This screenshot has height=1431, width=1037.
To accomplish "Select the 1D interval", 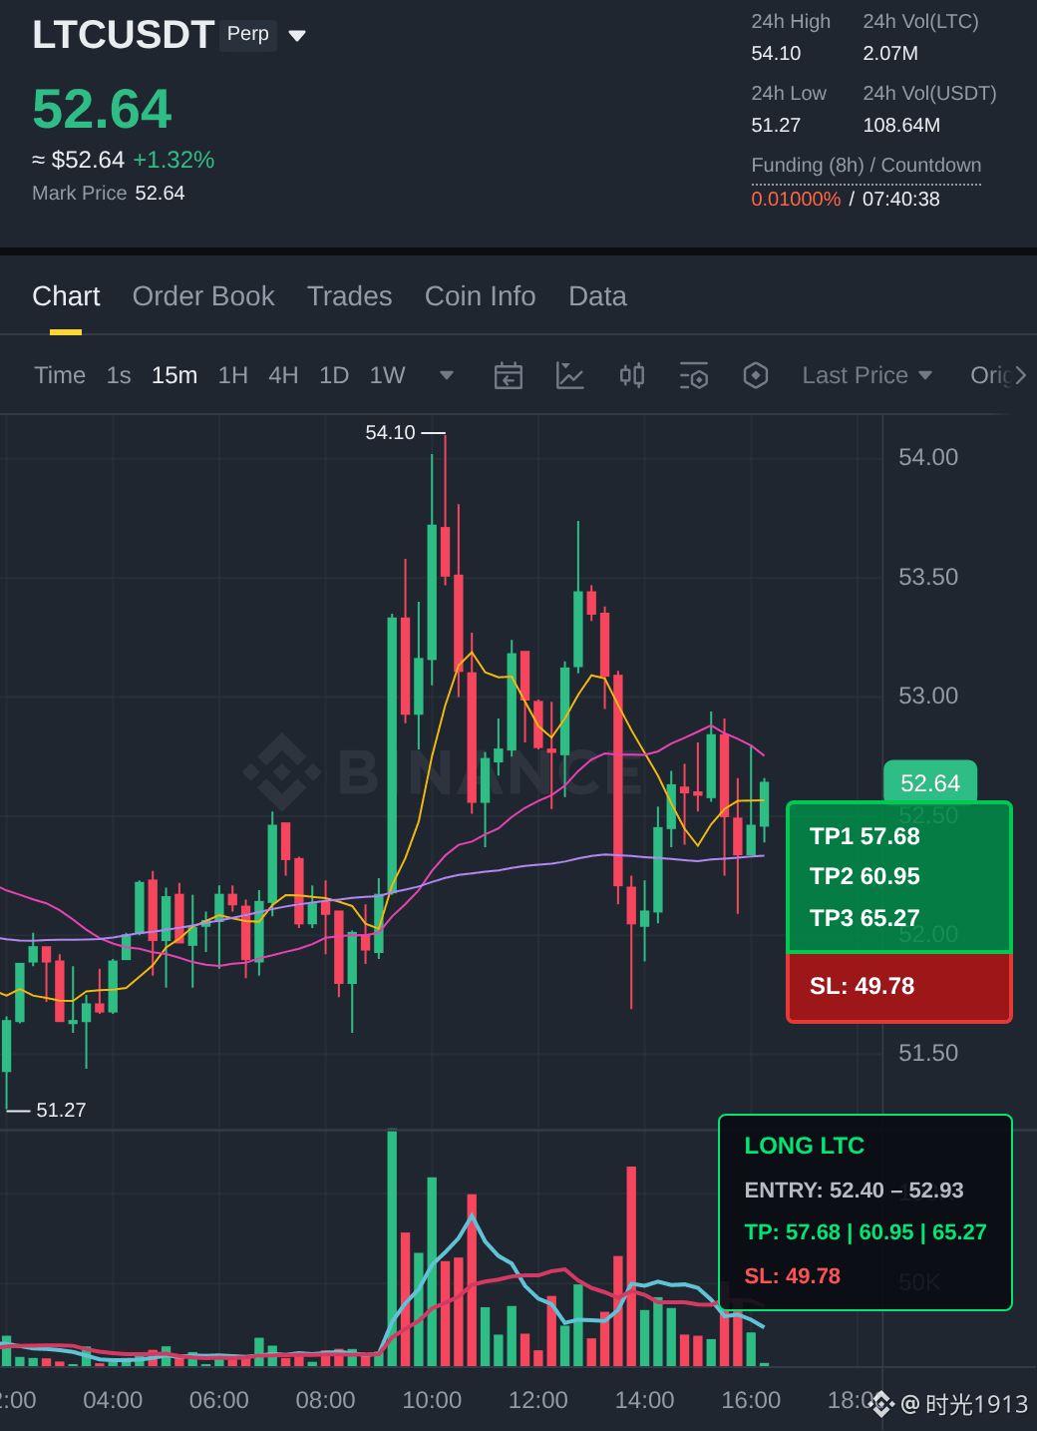I will point(334,375).
